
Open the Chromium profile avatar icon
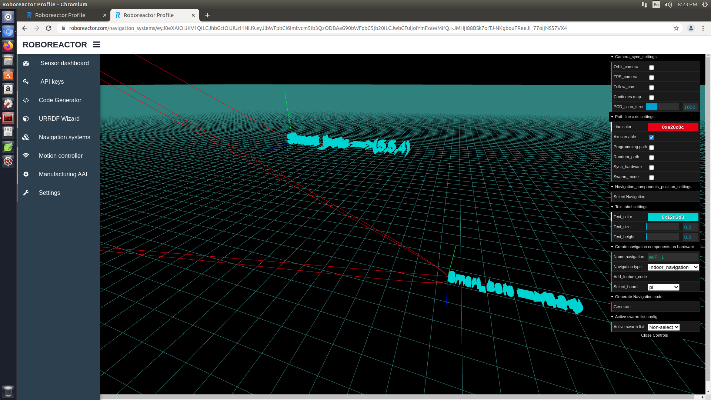[x=691, y=28]
